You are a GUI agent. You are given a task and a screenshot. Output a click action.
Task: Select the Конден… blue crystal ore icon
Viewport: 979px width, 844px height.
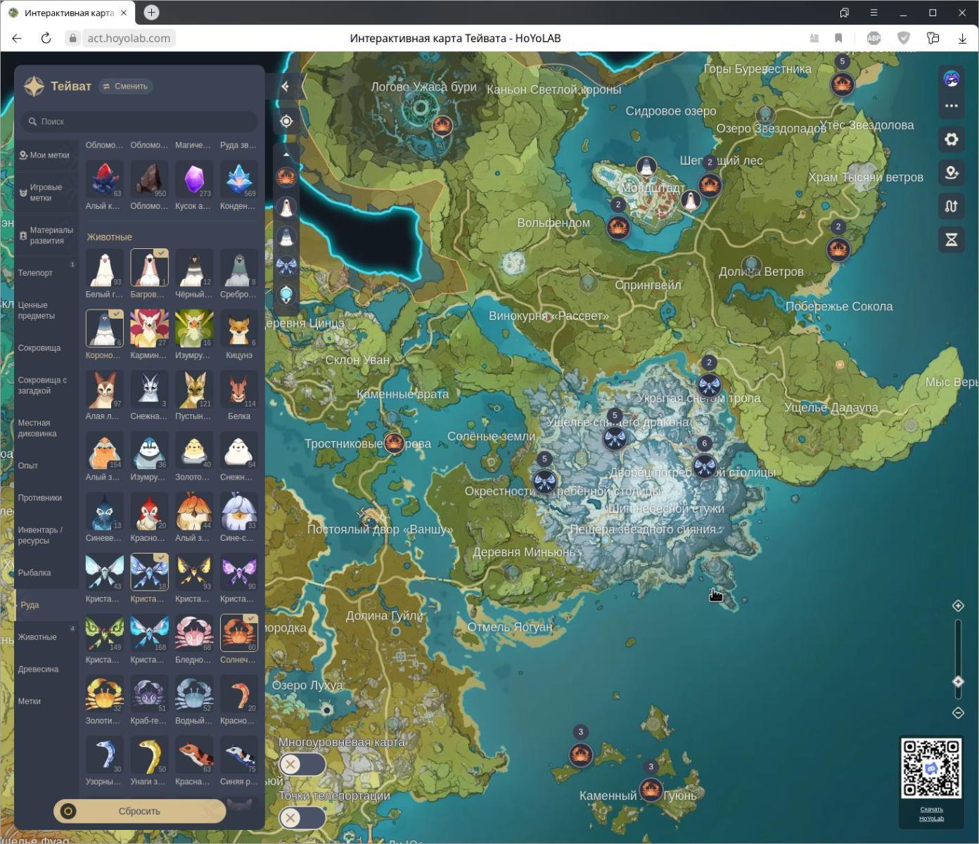(x=239, y=179)
